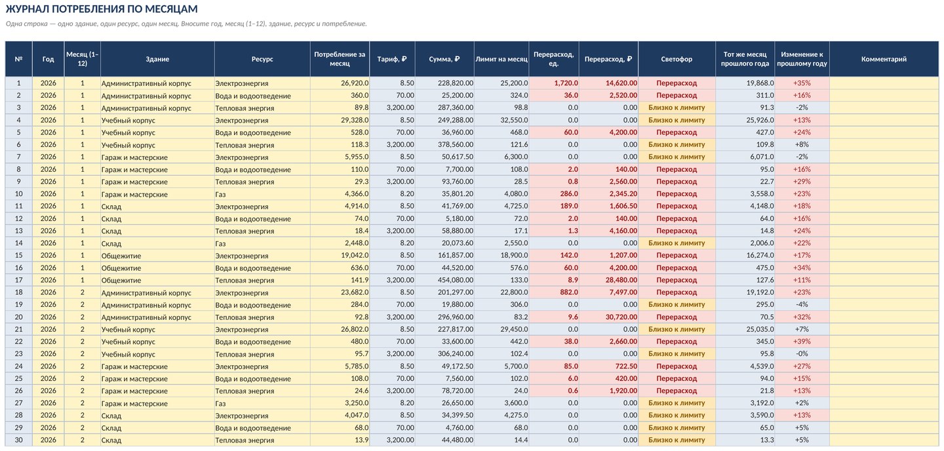Select the overspend amount 30,720.00
This screenshot has height=451, width=944.
tap(608, 317)
